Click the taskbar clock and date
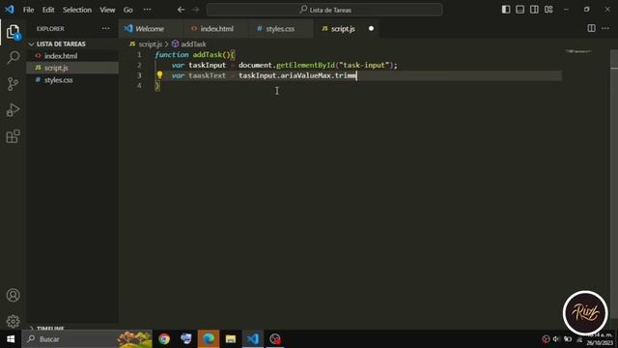 pyautogui.click(x=599, y=339)
